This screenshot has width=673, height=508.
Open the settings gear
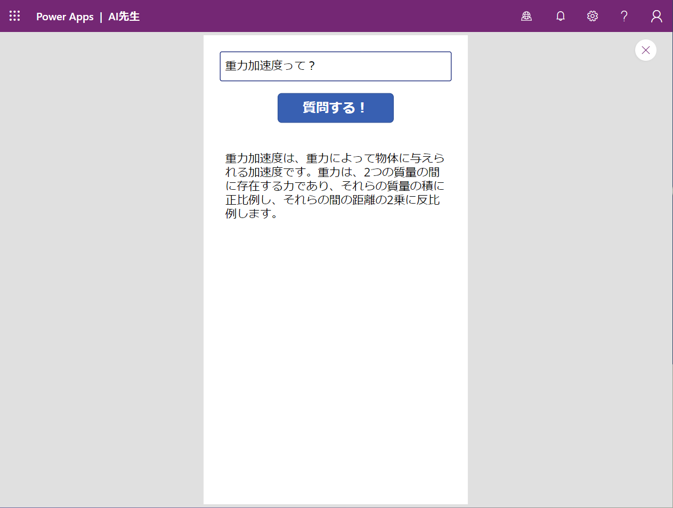pos(592,16)
